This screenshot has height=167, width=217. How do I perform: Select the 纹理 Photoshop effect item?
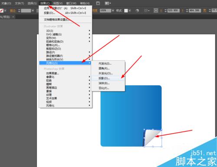click(x=66, y=95)
